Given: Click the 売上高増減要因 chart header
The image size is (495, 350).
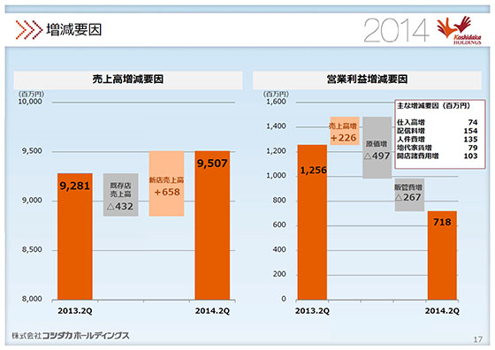Looking at the screenshot, I should pos(128,80).
